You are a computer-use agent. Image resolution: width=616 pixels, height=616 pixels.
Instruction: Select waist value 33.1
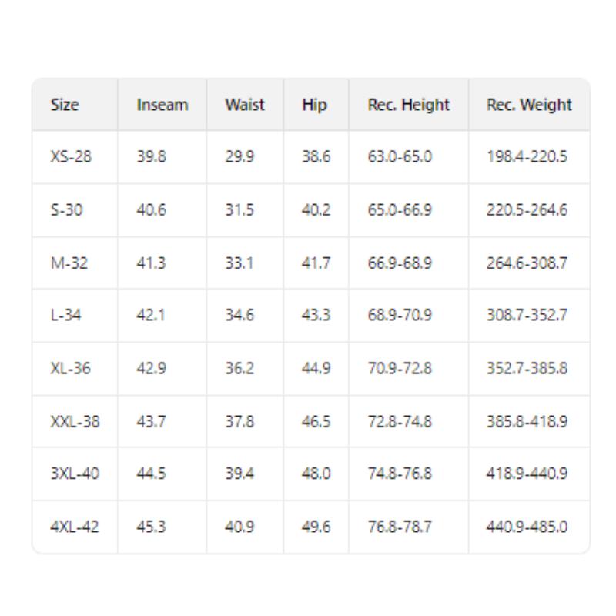pos(239,263)
